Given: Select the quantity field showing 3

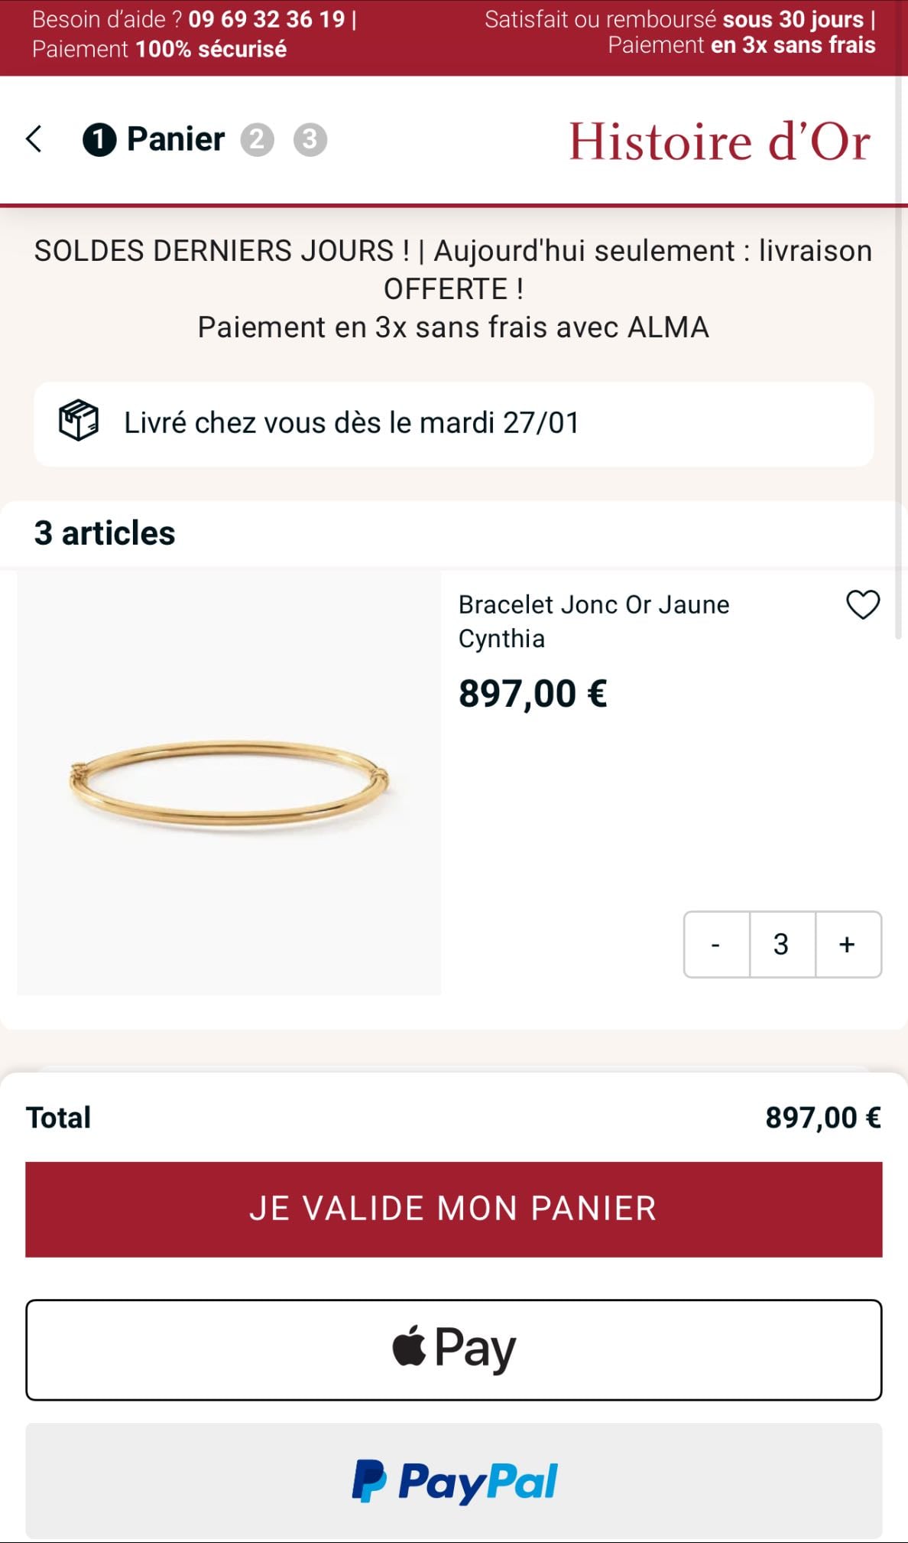Looking at the screenshot, I should coord(782,944).
